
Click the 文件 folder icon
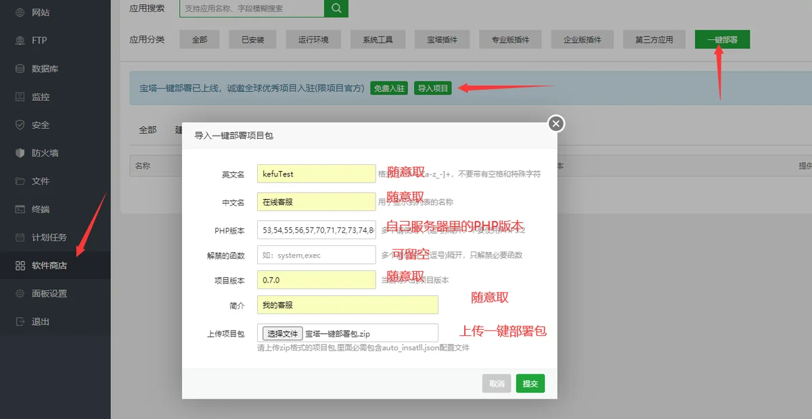coord(20,181)
